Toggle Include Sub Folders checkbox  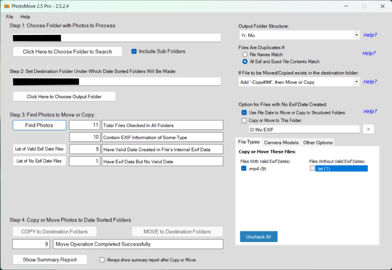pyautogui.click(x=134, y=52)
